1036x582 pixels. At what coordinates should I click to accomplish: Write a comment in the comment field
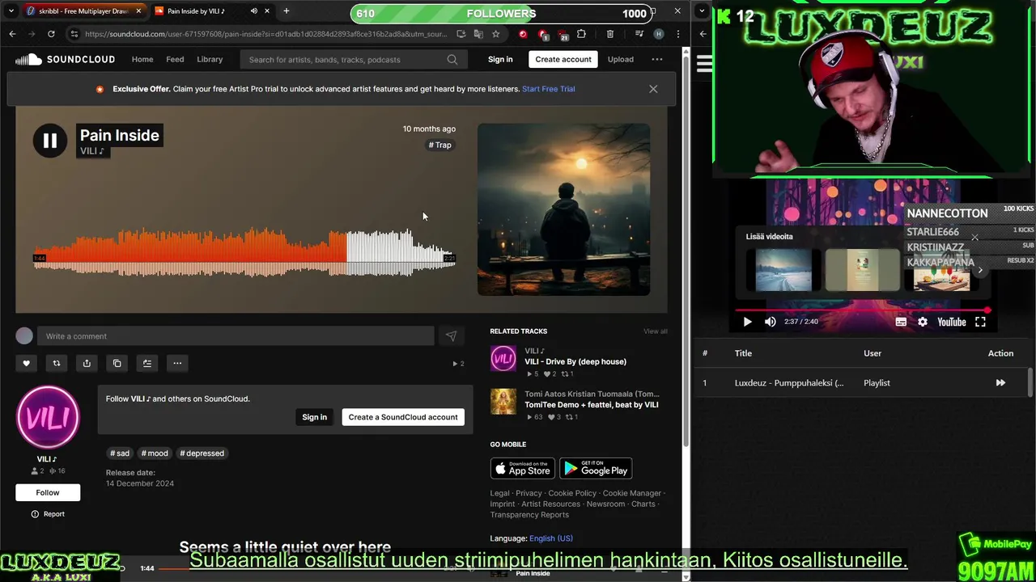[236, 336]
